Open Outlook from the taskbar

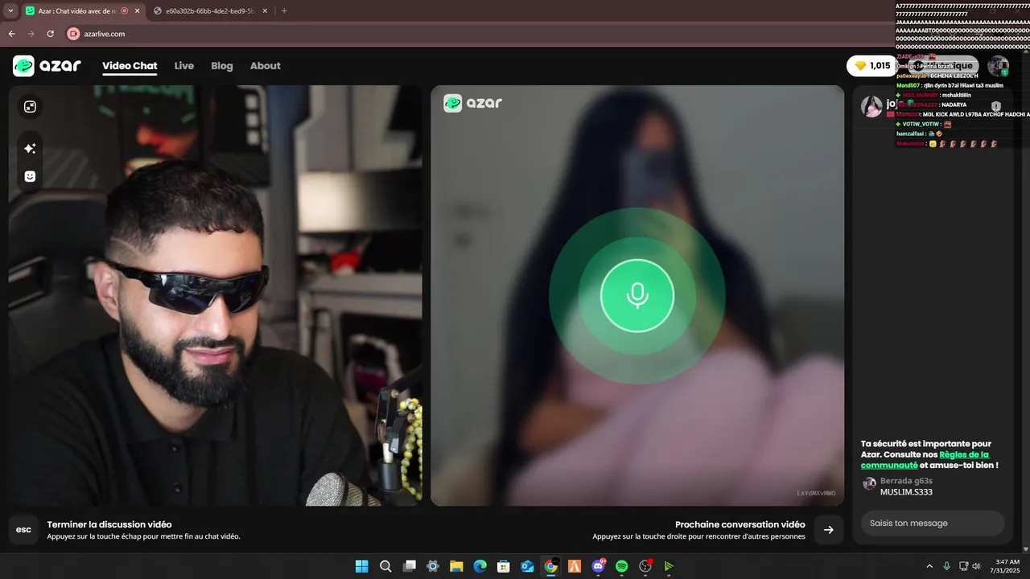tap(527, 566)
